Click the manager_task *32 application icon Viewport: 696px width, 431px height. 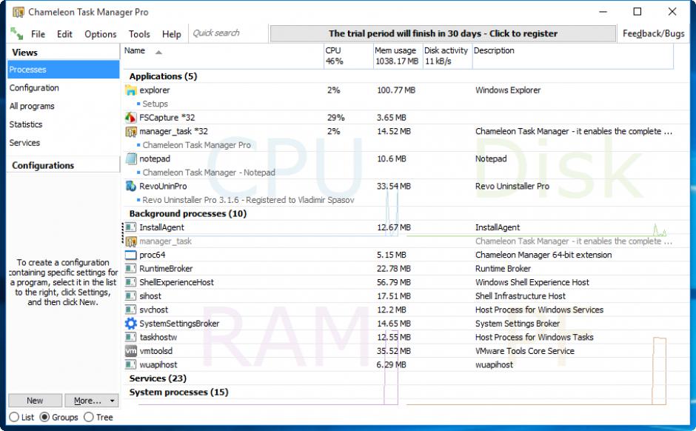tap(130, 131)
